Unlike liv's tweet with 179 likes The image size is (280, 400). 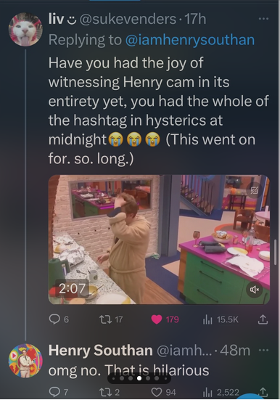(x=165, y=319)
